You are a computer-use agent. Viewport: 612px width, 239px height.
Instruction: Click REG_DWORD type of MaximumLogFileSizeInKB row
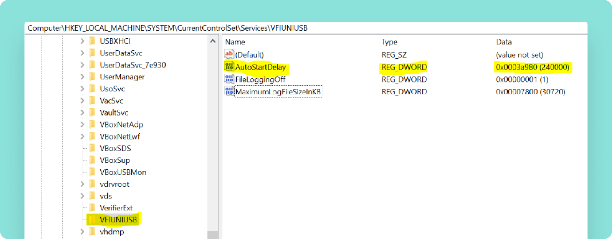pyautogui.click(x=404, y=92)
